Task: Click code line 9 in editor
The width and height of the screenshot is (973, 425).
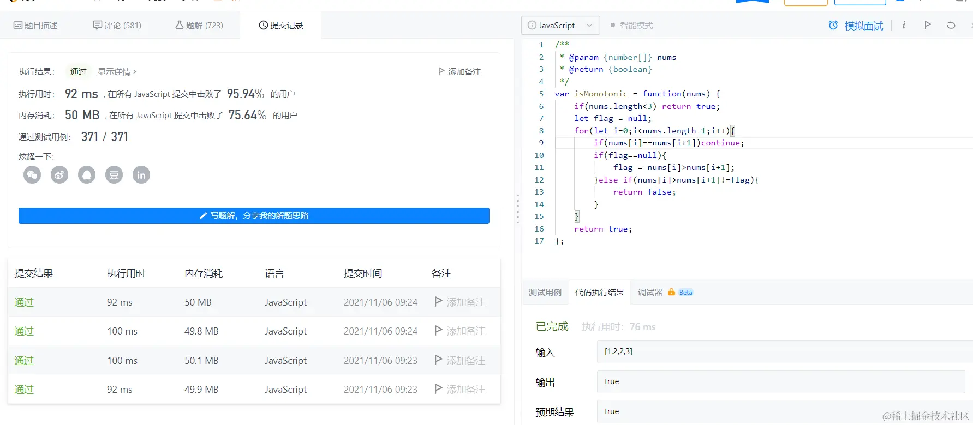Action: click(x=764, y=143)
